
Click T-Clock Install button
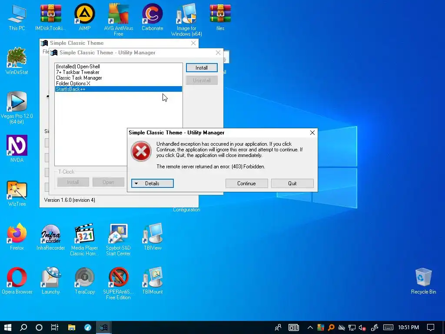coord(73,182)
